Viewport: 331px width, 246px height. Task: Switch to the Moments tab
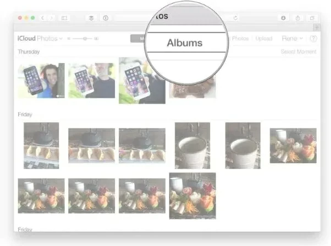(138, 38)
